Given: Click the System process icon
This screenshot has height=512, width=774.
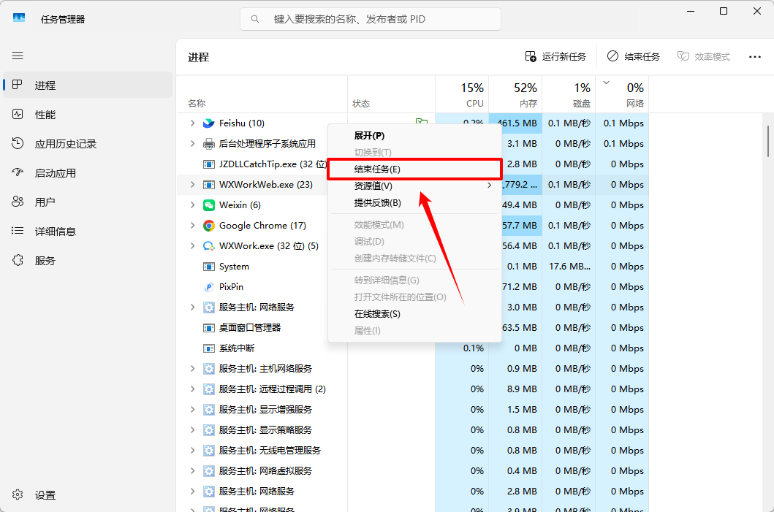Looking at the screenshot, I should pyautogui.click(x=209, y=267).
